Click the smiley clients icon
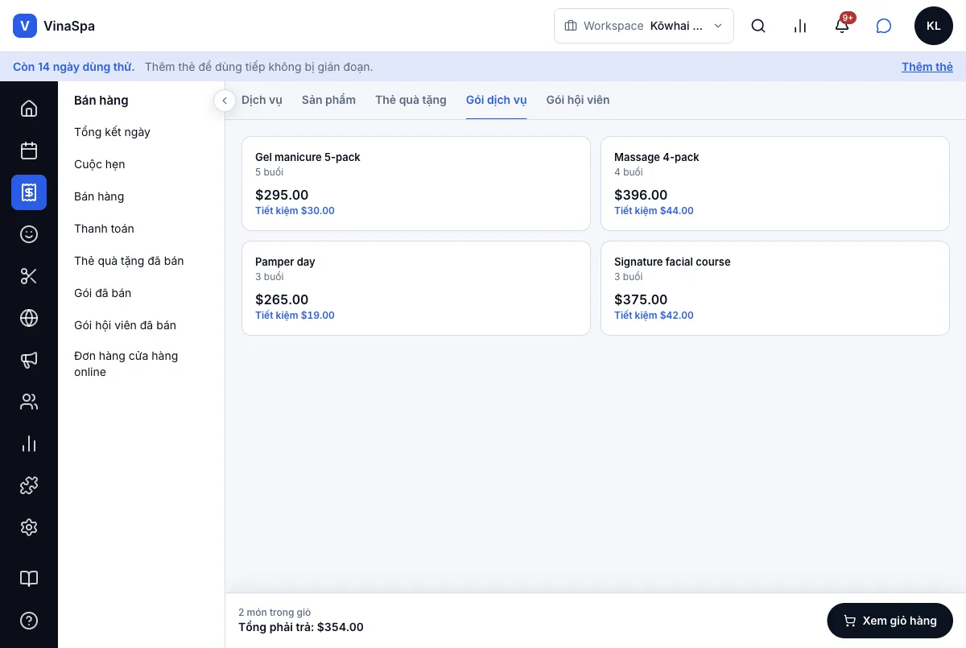Screen dimensions: 966x648 point(29,234)
